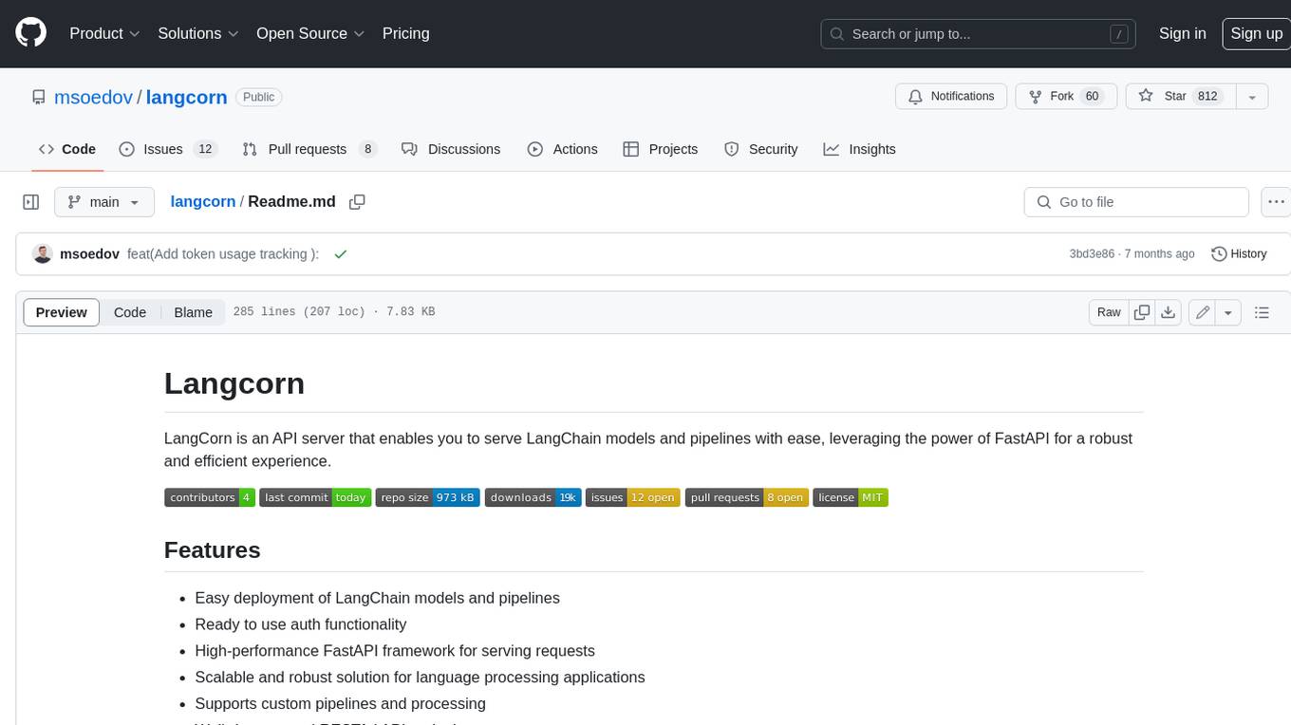The height and width of the screenshot is (725, 1291).
Task: Open the Insights tab
Action: point(859,149)
